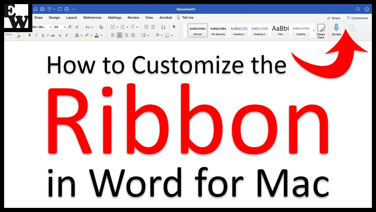Toggle Underline formatting
Image resolution: width=376 pixels, height=212 pixels.
pyautogui.click(x=43, y=35)
